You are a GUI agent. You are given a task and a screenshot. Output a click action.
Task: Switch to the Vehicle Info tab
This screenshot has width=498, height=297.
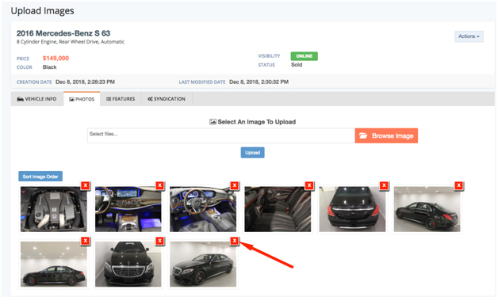point(36,99)
